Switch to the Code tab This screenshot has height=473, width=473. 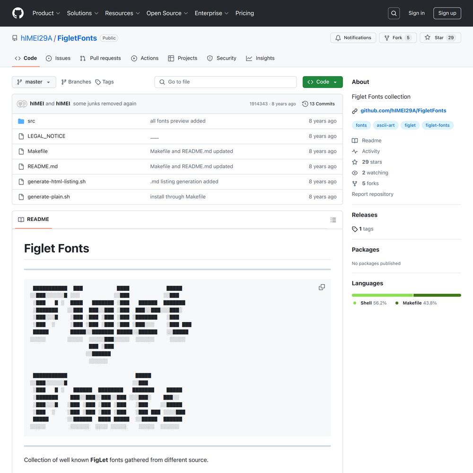(x=26, y=58)
